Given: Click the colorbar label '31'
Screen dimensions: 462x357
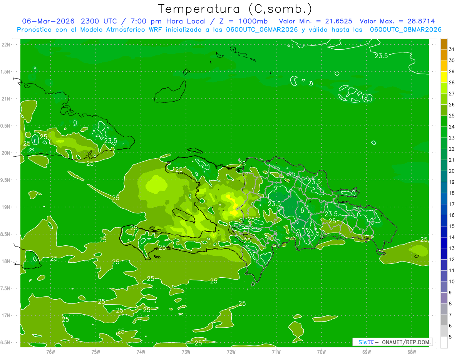Looking at the screenshot, I should click(x=452, y=50).
